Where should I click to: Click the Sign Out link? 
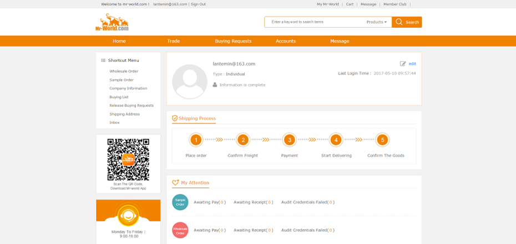198,4
